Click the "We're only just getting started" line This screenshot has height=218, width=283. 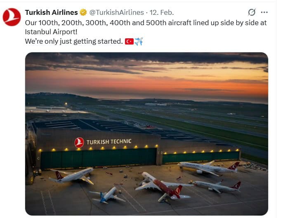point(73,42)
